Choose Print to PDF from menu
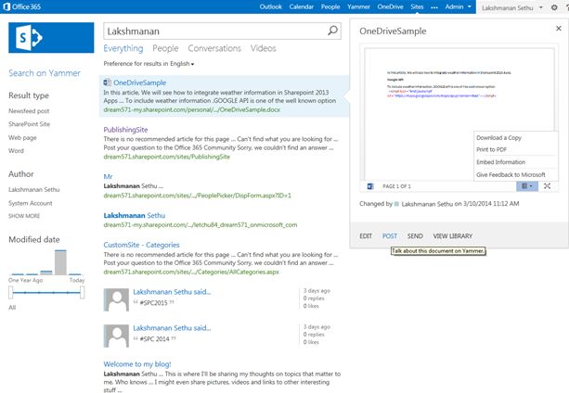569x393 pixels. click(x=491, y=149)
